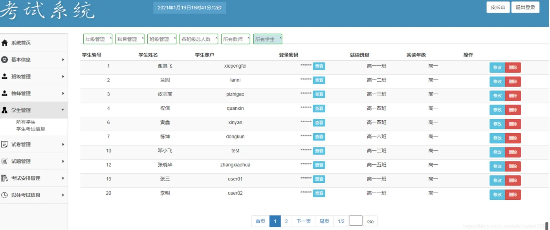This screenshot has height=230, width=550.
Task: Click 删除 for student 谢鹏飞
Action: coord(513,68)
